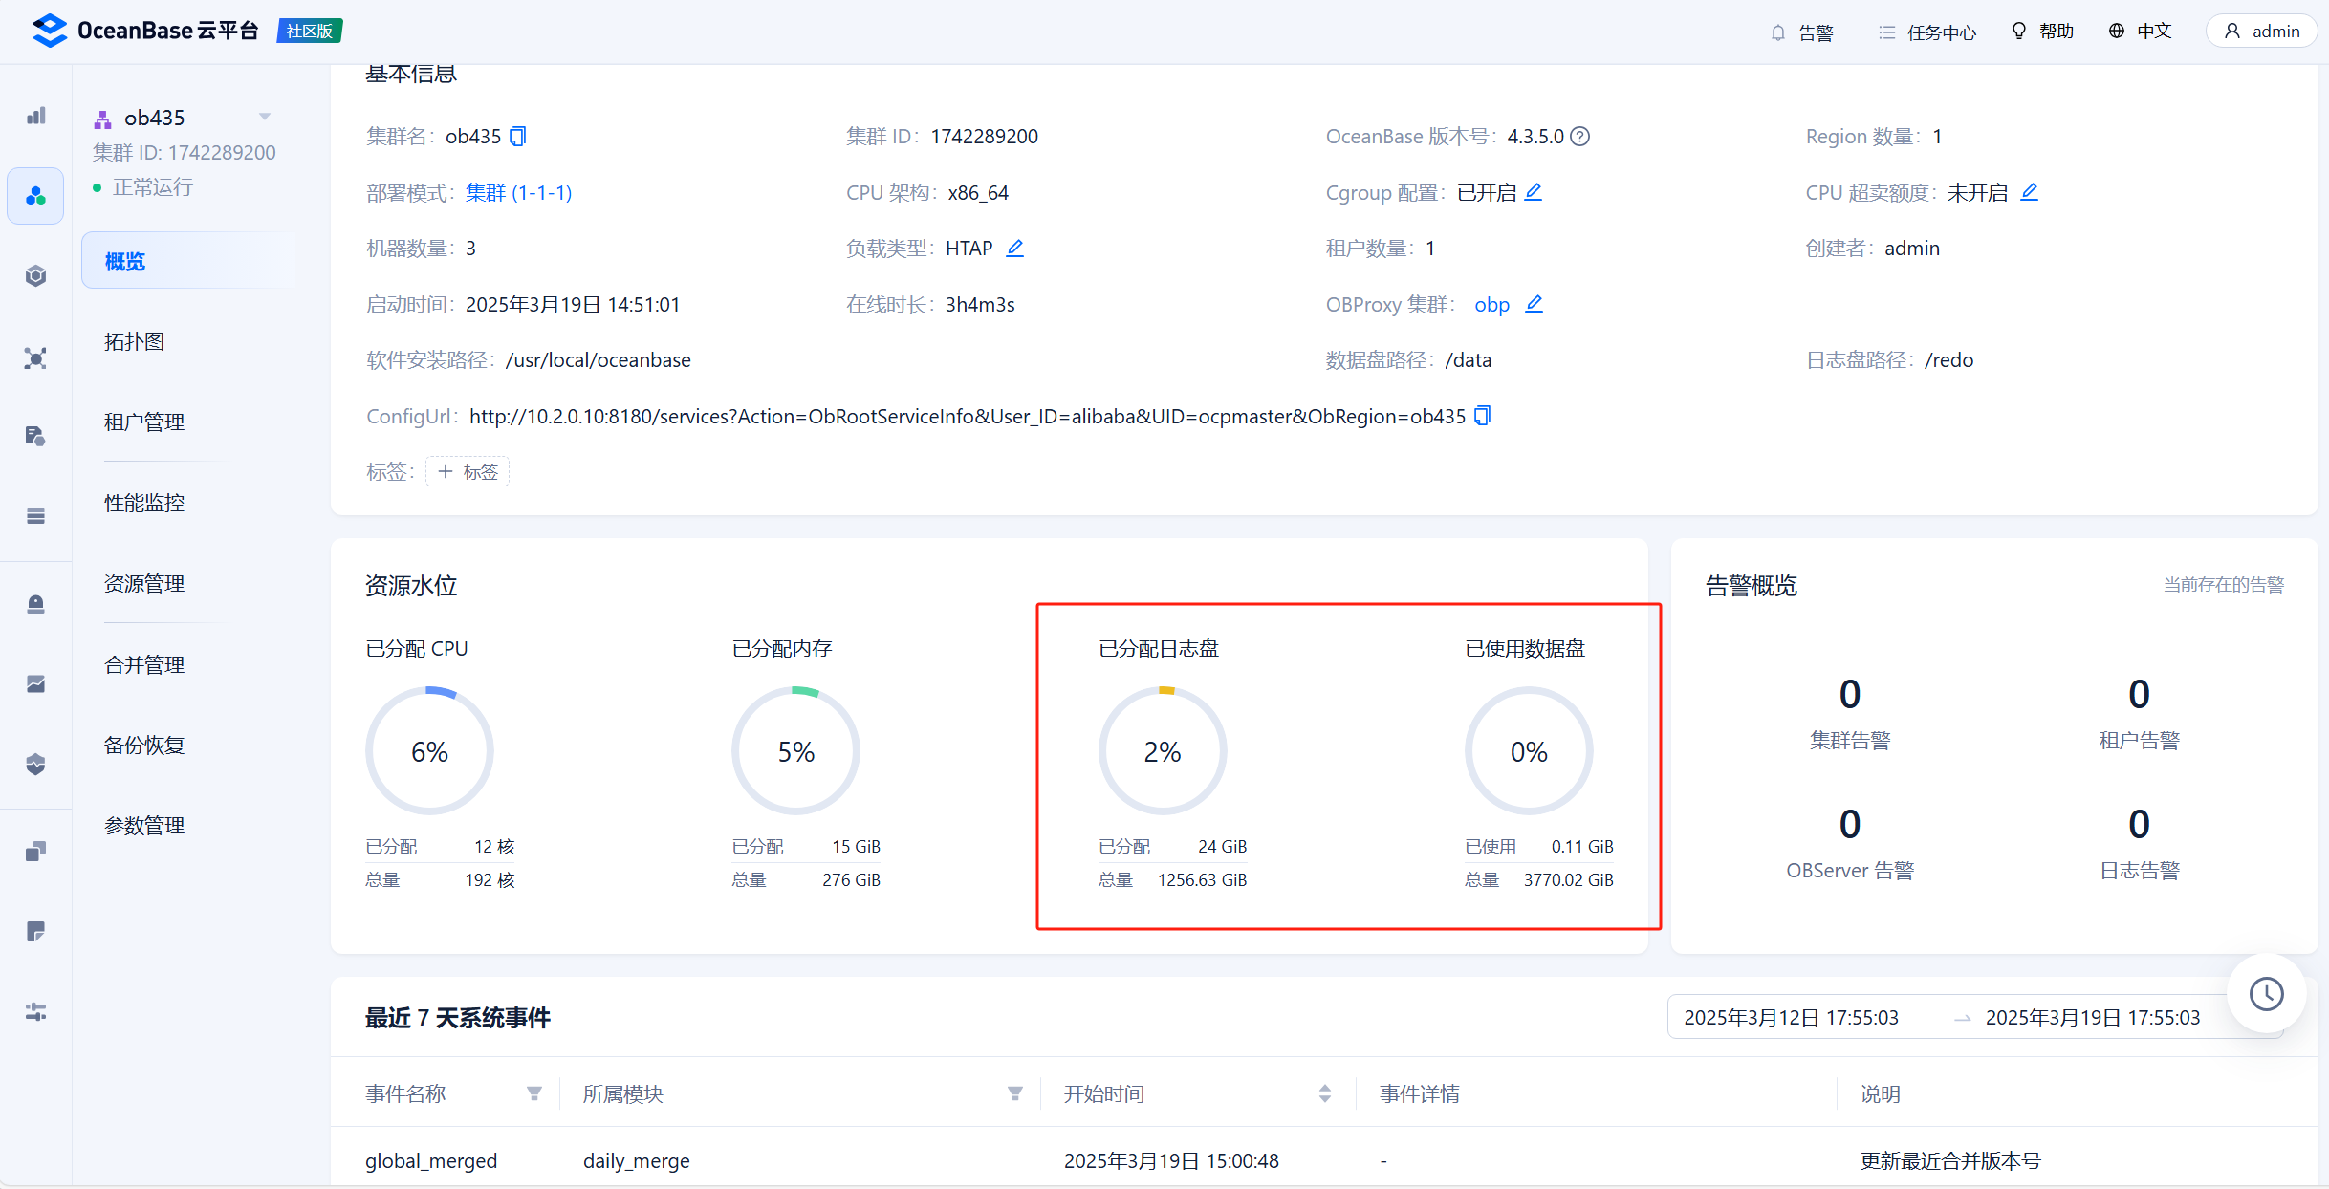
Task: Expand the ob435 cluster switcher arrow
Action: click(x=265, y=117)
